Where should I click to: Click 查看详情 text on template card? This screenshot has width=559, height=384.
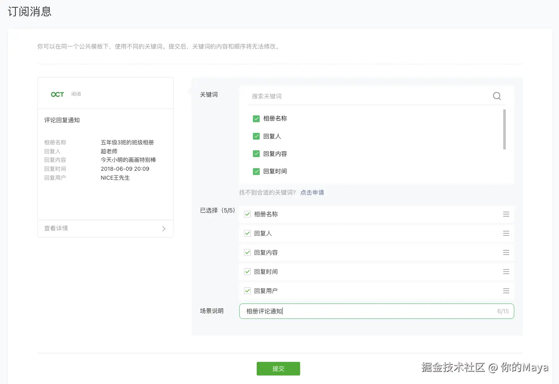coord(56,228)
